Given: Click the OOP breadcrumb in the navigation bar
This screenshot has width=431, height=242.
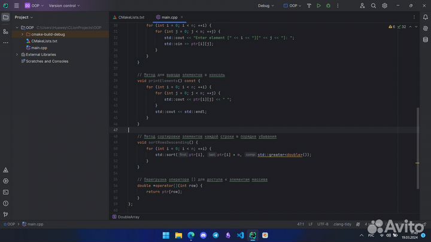Looking at the screenshot, I should (10, 224).
